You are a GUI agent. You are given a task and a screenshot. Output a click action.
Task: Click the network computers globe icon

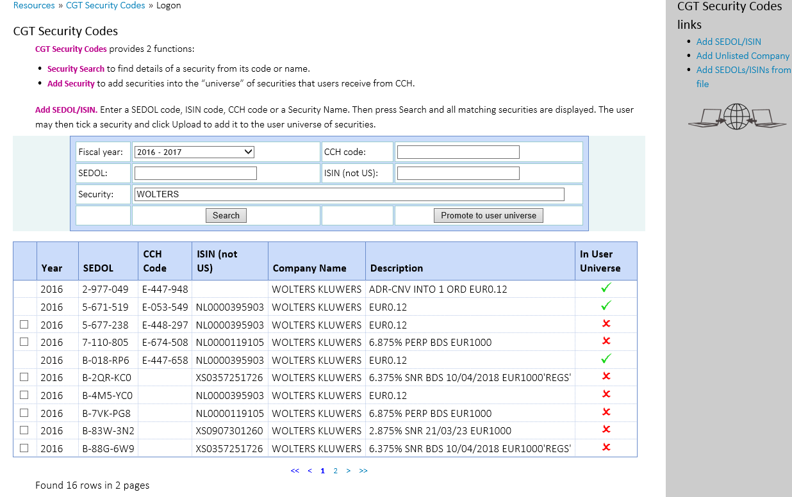pos(737,117)
